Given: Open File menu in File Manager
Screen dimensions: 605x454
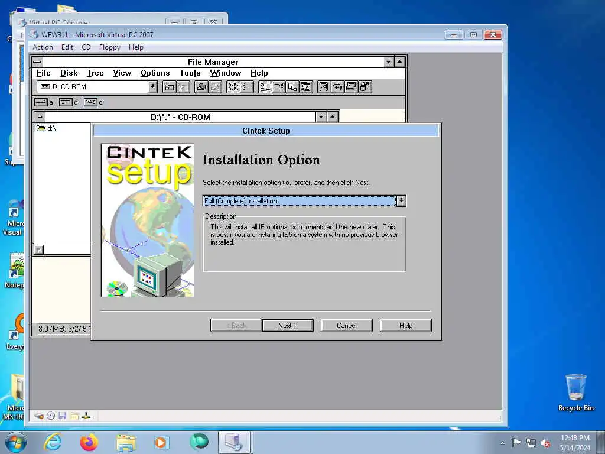Looking at the screenshot, I should click(x=43, y=73).
